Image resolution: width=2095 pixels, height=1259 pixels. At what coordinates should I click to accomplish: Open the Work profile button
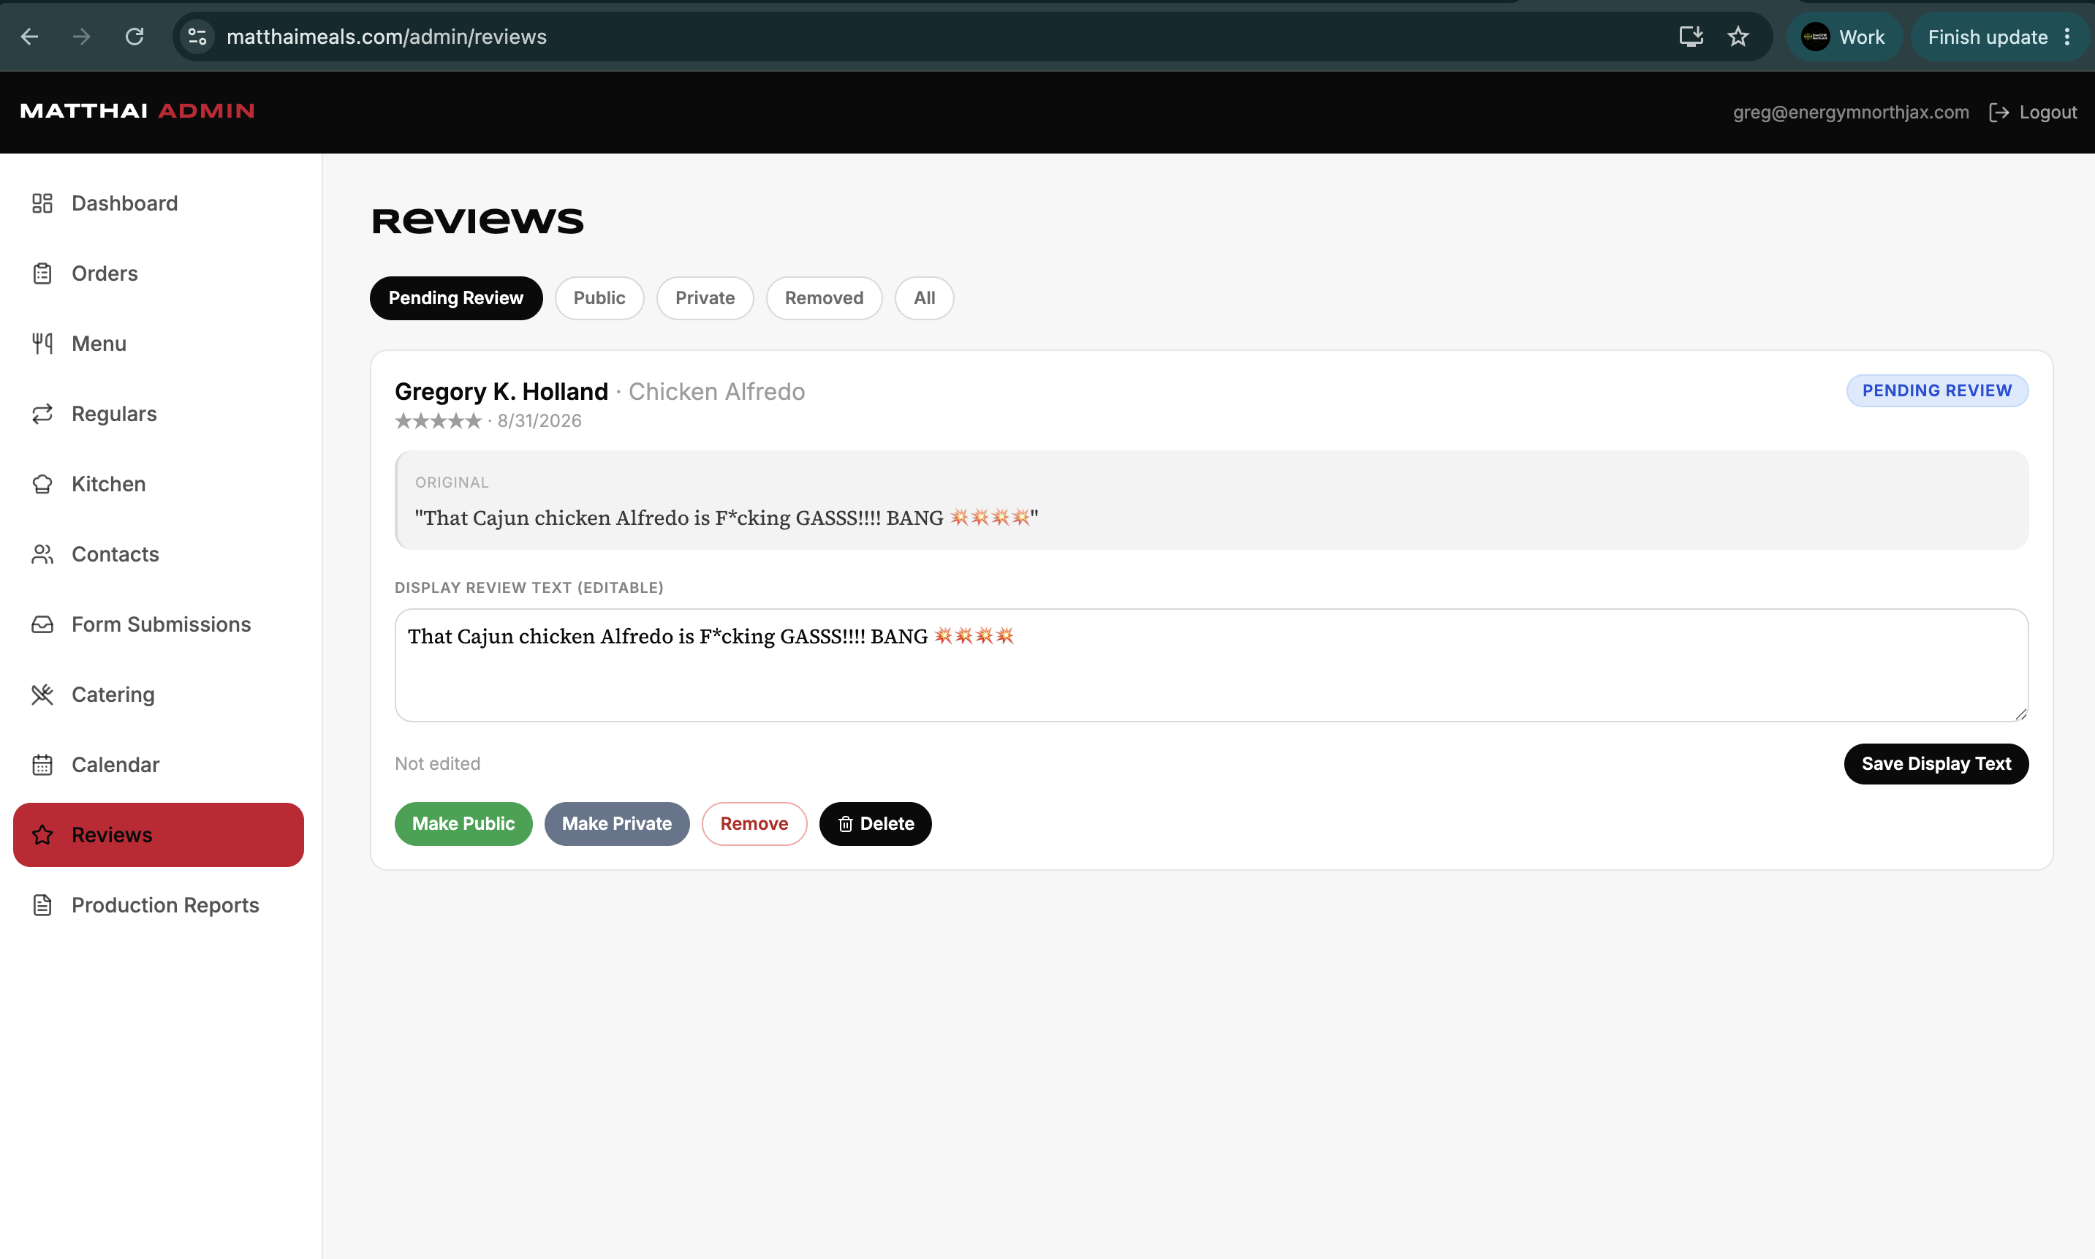click(1844, 37)
